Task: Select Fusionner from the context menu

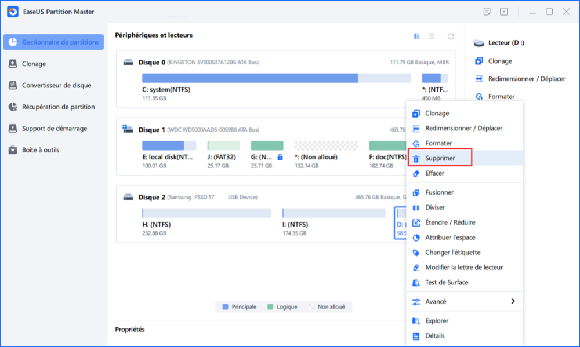Action: point(439,192)
